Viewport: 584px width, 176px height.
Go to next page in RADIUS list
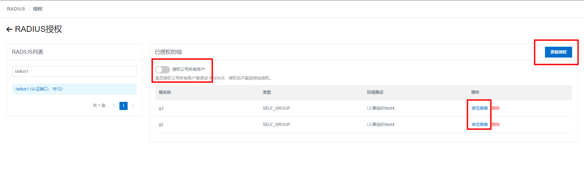click(x=133, y=106)
